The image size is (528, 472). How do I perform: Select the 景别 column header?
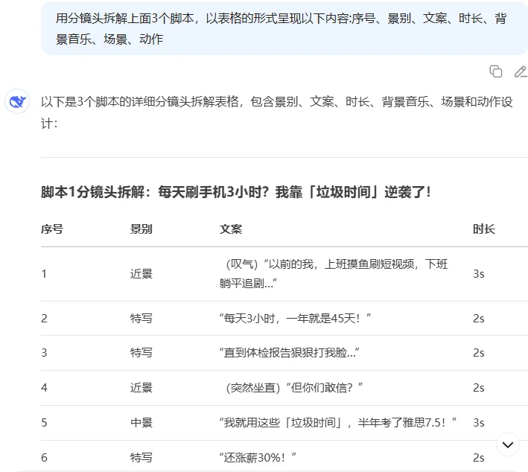(141, 229)
